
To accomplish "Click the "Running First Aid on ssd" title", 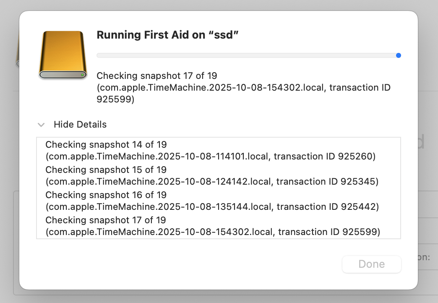I will [x=167, y=35].
